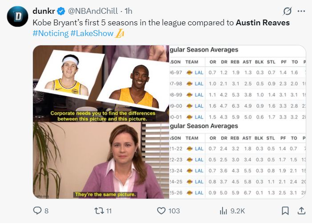Open The Office meme image

pos(101,122)
